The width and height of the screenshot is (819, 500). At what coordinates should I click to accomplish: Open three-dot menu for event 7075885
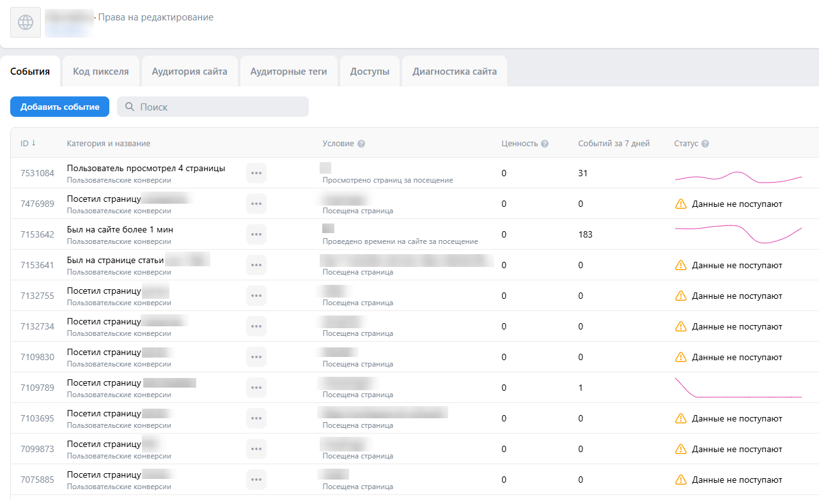coord(256,480)
